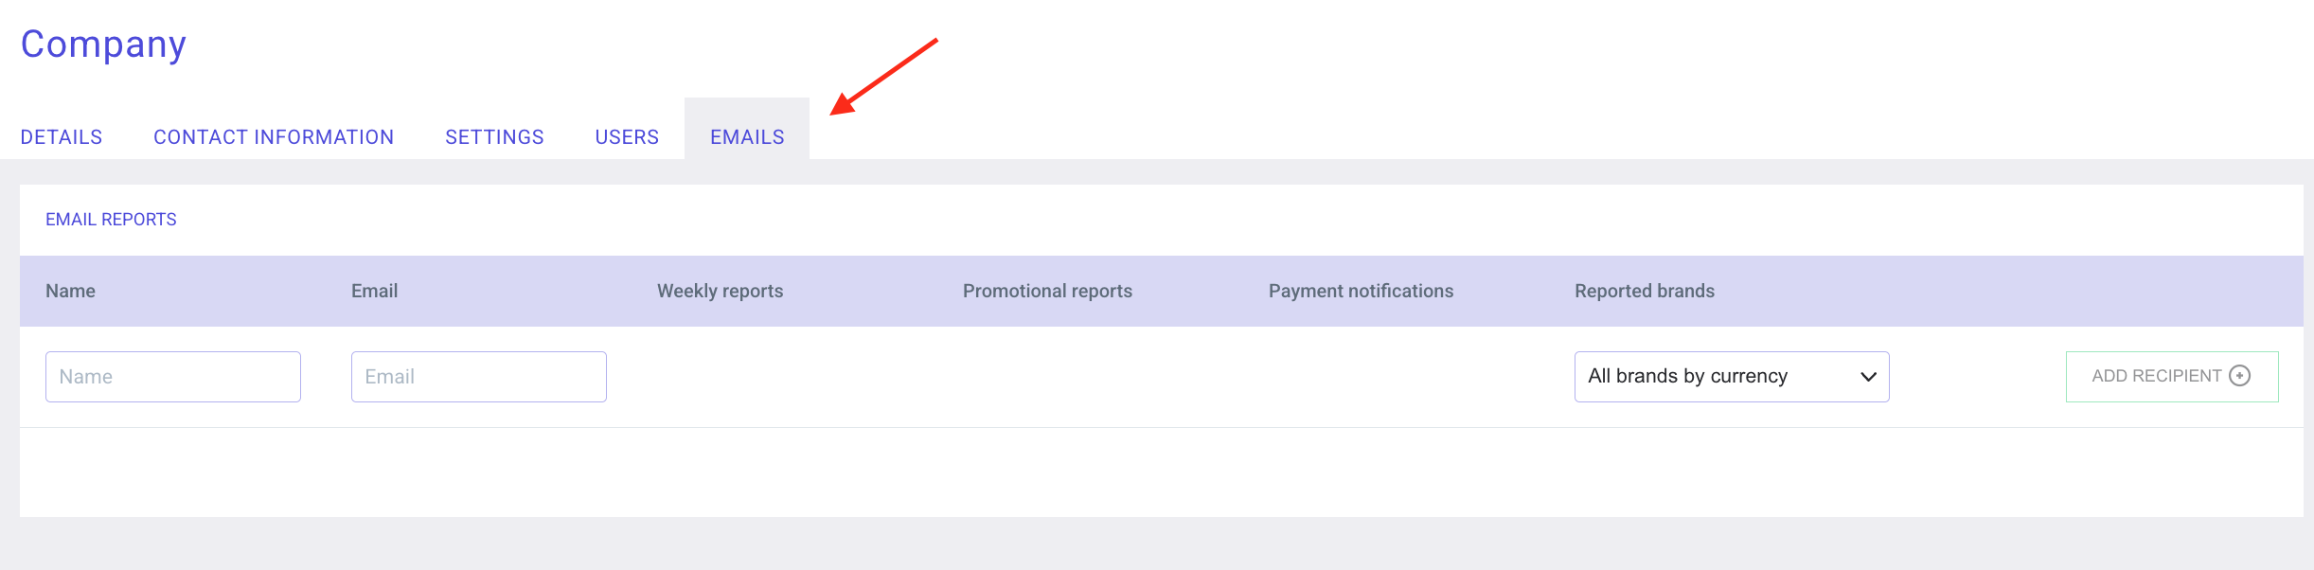
Task: Click the EMAIL REPORTS section label
Action: (x=111, y=219)
